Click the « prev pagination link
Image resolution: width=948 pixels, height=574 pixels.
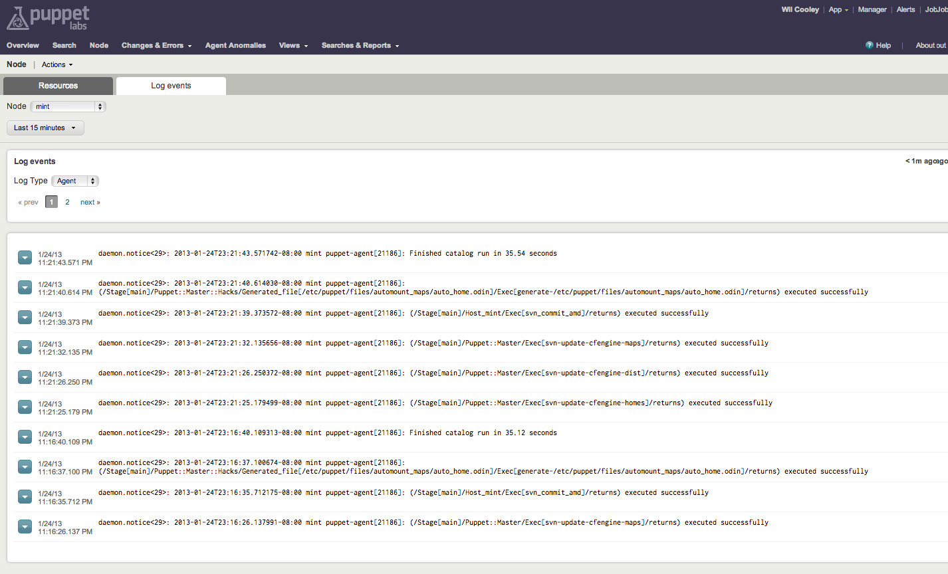(28, 202)
